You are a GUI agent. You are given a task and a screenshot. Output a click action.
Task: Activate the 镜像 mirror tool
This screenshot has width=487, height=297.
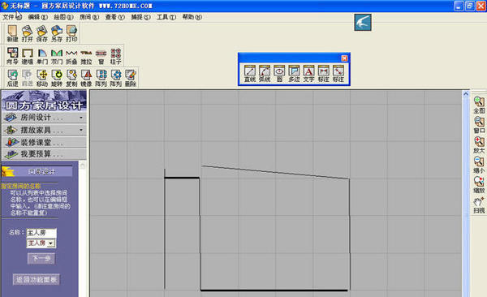point(86,78)
